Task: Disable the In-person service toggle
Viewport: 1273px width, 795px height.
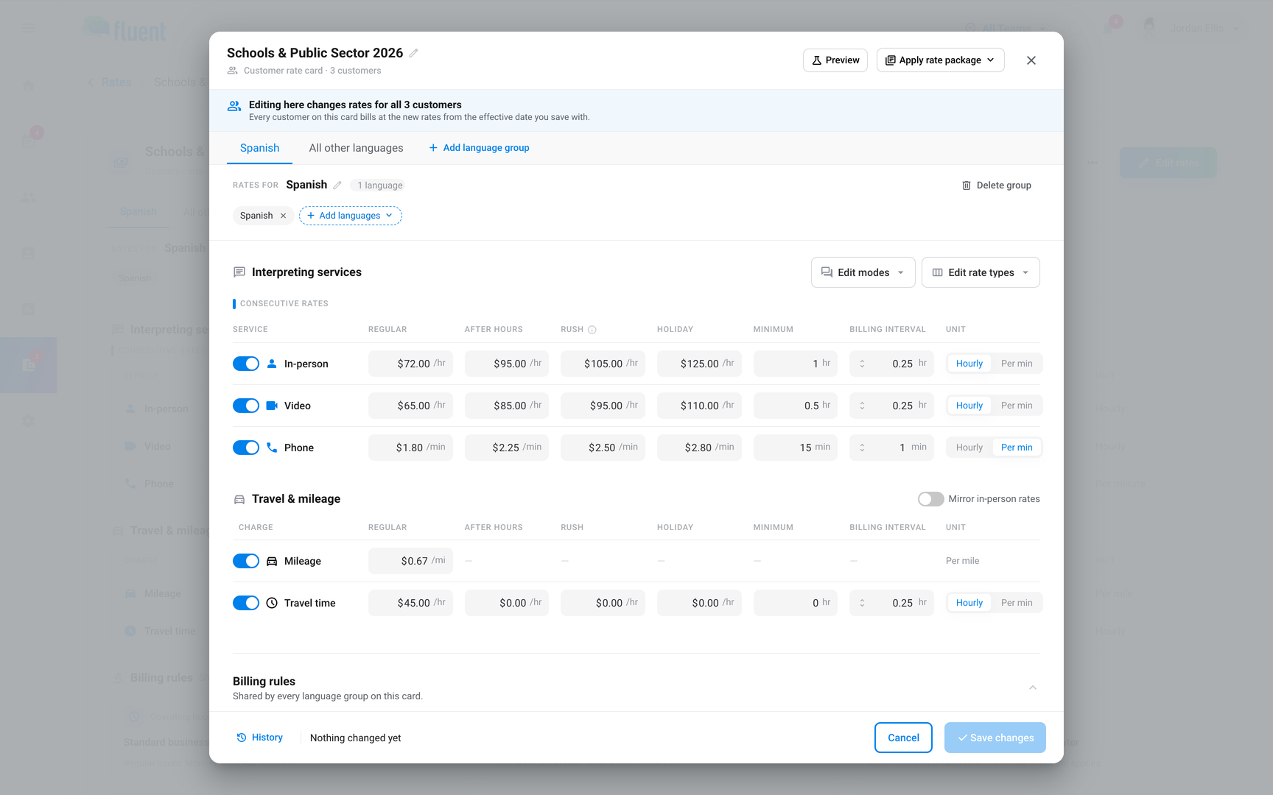Action: point(246,364)
